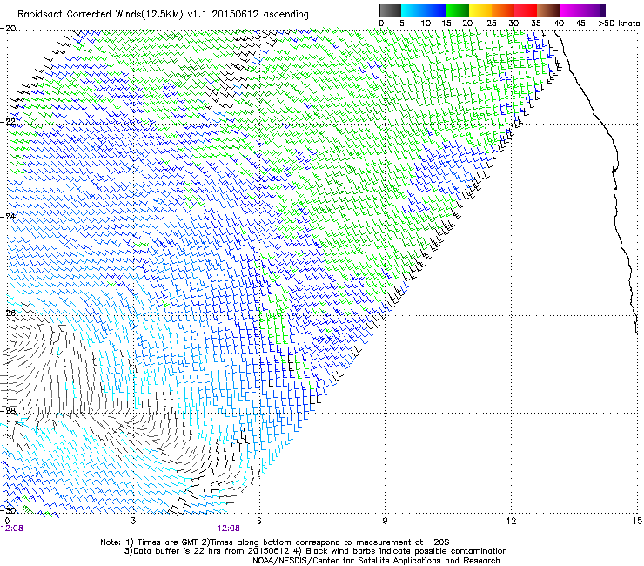Click the brown 35-40 knots legend swatch
Image resolution: width=644 pixels, height=566 pixels.
(x=548, y=10)
